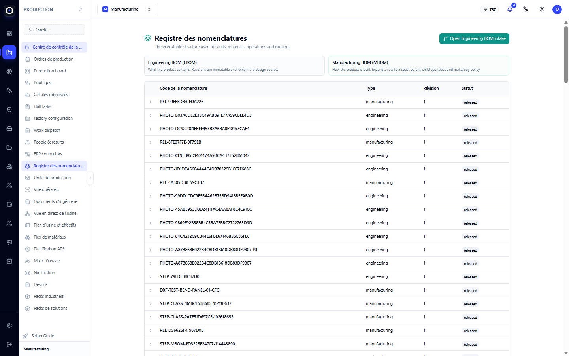Image resolution: width=569 pixels, height=356 pixels.
Task: Expand row REL-D56626F4-987D0E
Action: point(151,331)
